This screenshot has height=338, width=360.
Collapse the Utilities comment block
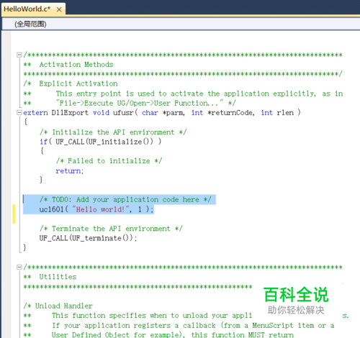(19, 267)
